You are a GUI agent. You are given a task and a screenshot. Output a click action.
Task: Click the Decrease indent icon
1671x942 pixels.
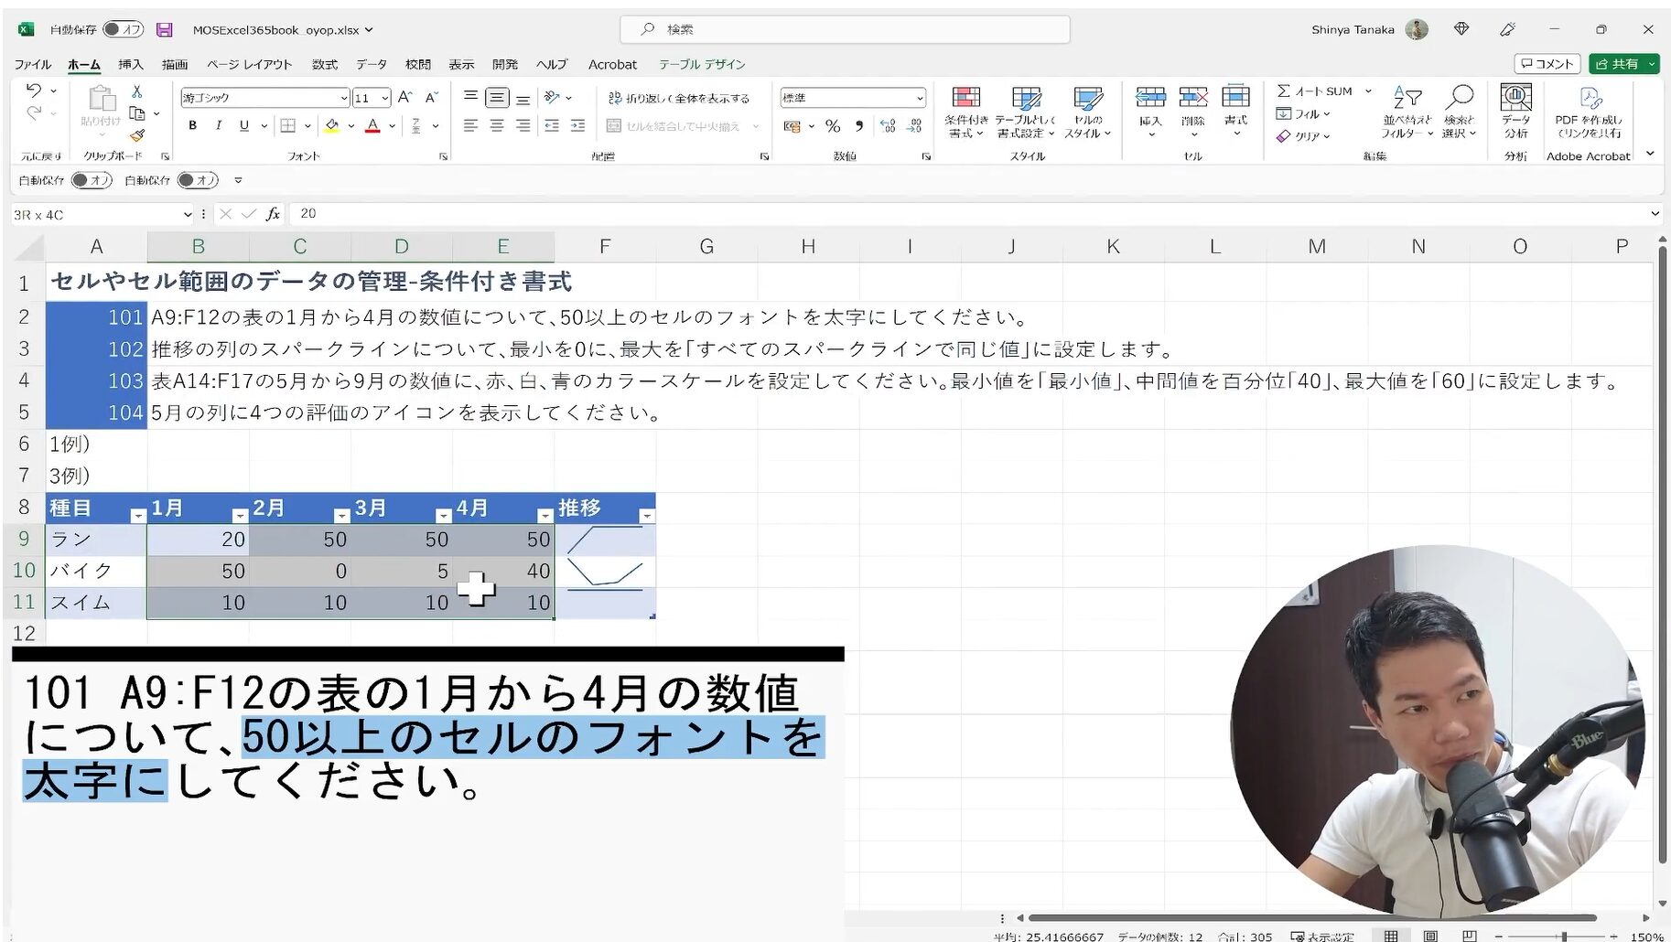click(x=552, y=125)
